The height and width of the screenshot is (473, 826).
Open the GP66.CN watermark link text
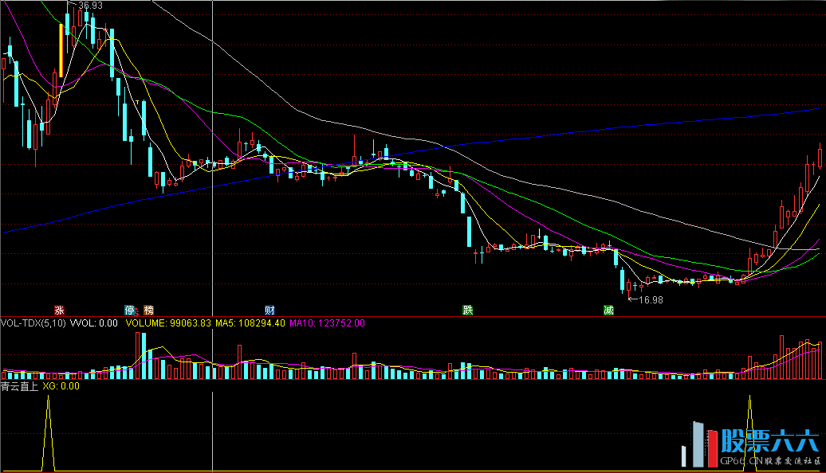[x=740, y=461]
